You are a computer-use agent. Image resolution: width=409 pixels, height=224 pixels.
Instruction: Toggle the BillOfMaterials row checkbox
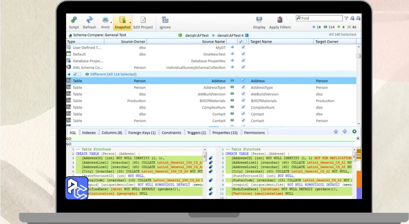(x=243, y=101)
